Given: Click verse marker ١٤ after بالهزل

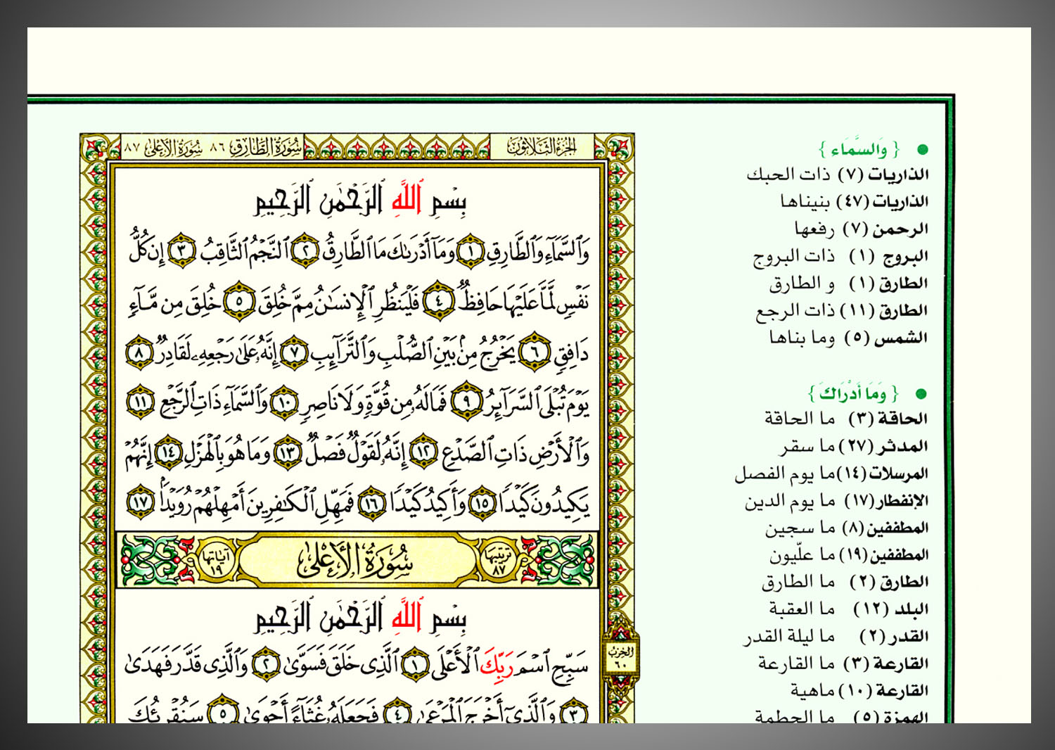Looking at the screenshot, I should (168, 453).
